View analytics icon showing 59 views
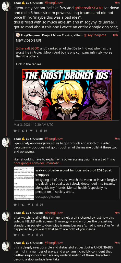This screenshot has width=121, height=263. tap(41, 131)
